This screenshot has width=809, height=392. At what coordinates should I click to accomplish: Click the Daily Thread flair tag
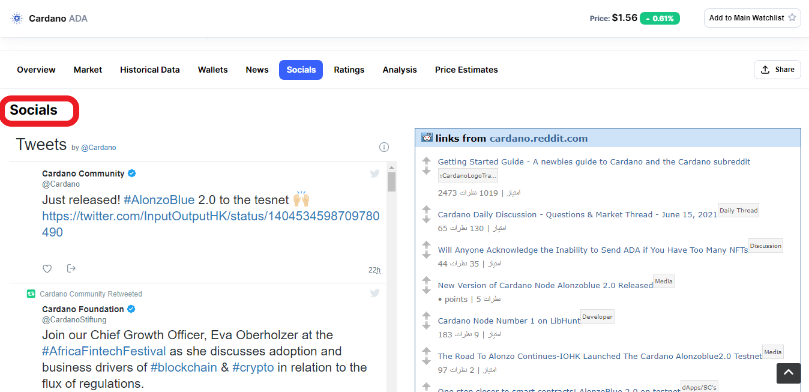click(738, 211)
